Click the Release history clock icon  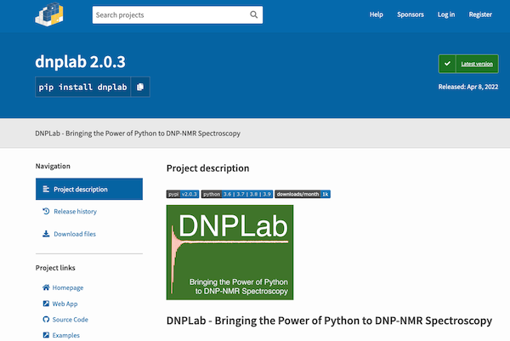[x=46, y=211]
